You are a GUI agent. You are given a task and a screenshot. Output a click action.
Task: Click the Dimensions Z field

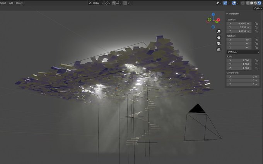click(x=243, y=85)
